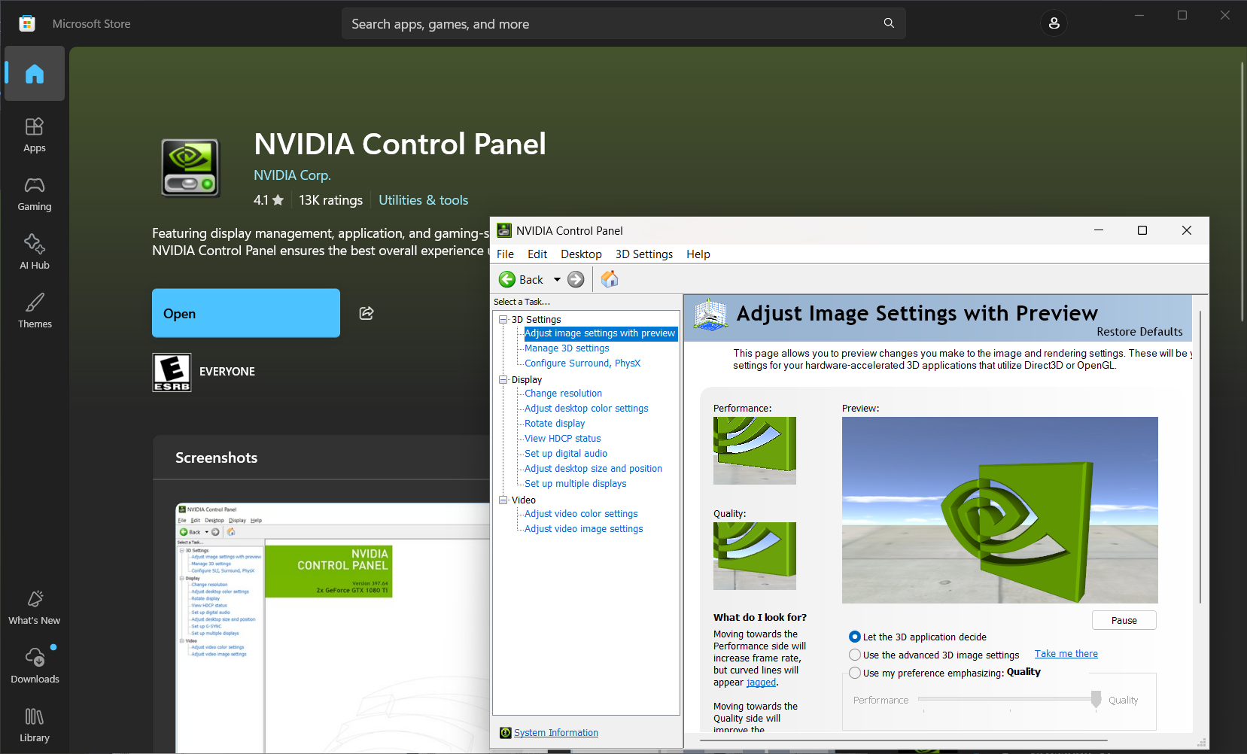The image size is (1247, 754).
Task: Click the Quality sample thumbnail
Action: [755, 556]
